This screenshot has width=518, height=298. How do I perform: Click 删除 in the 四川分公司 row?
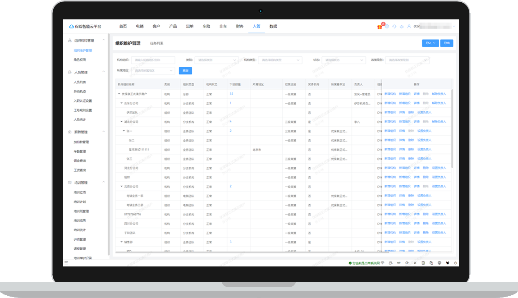[x=426, y=223]
